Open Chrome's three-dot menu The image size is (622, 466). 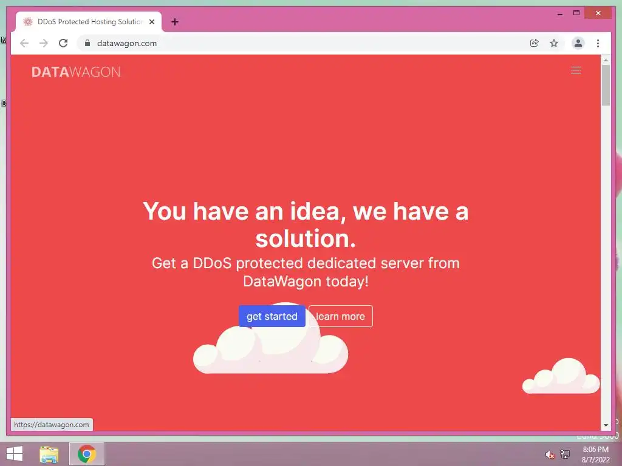click(598, 43)
